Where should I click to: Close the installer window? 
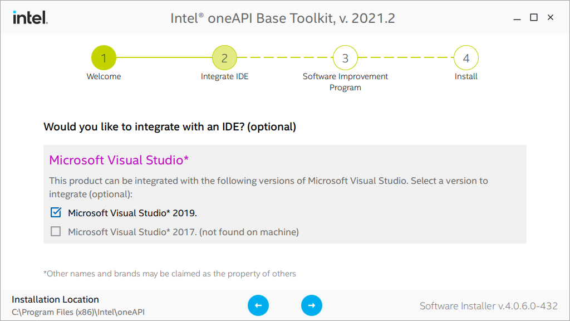click(551, 18)
